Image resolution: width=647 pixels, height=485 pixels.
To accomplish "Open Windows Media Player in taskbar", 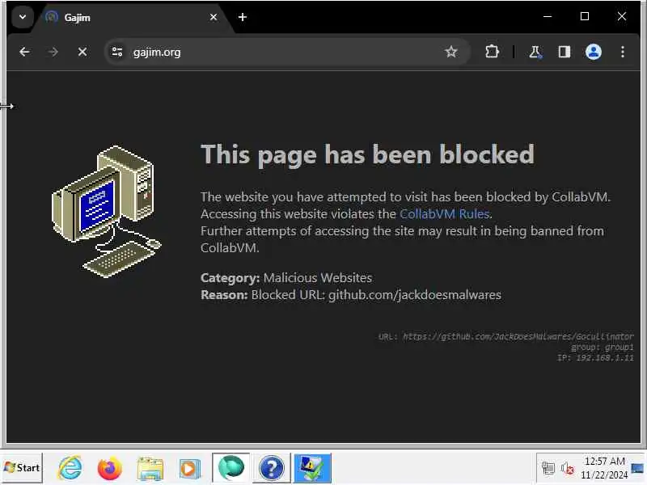I will 190,469.
